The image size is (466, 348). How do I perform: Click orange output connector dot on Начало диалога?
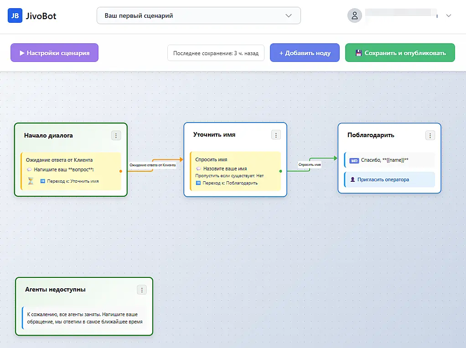click(x=121, y=171)
